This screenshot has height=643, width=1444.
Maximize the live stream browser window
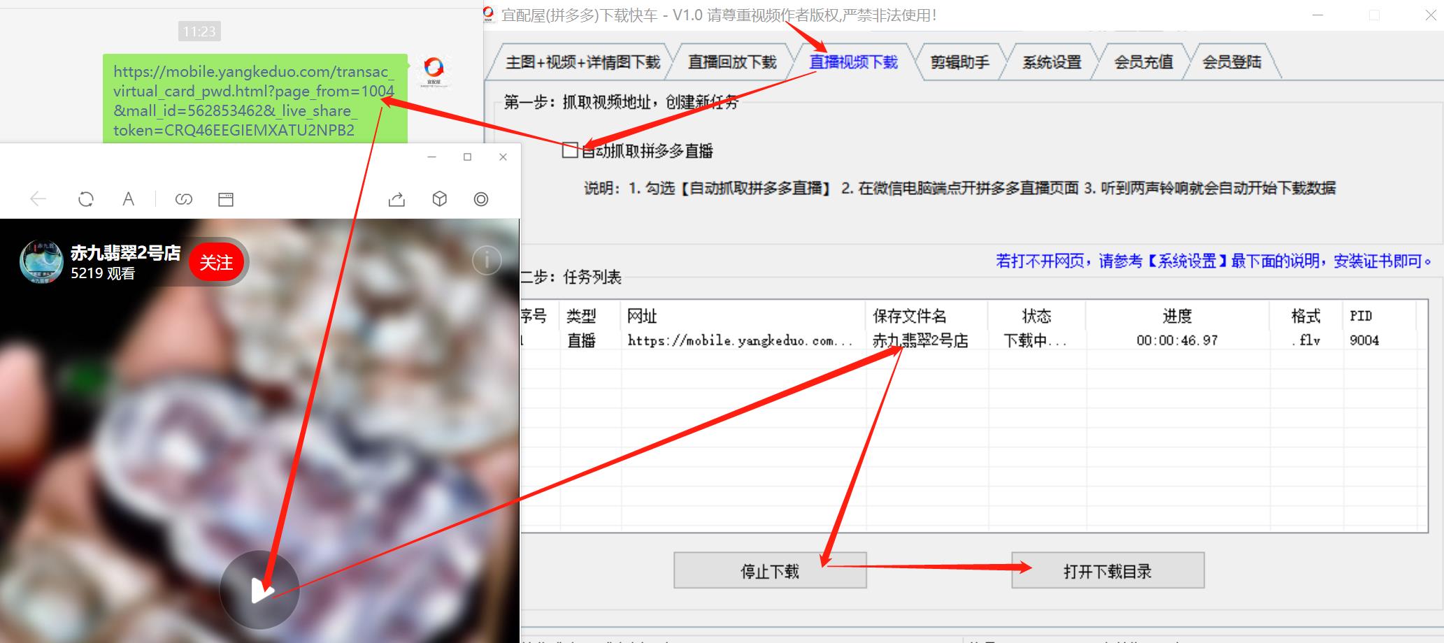[467, 157]
